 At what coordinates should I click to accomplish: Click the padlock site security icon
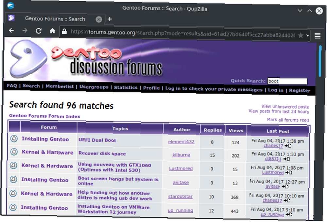click(64, 31)
